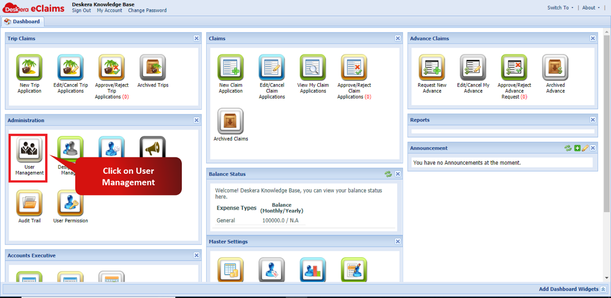
Task: Open the New Trip Application icon
Action: (29, 66)
